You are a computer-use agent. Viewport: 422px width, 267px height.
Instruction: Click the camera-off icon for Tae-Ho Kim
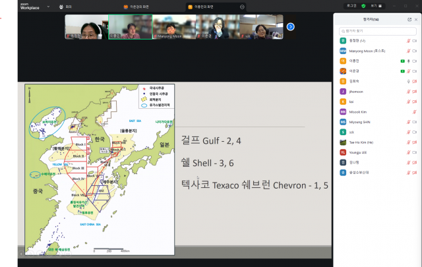click(415, 142)
